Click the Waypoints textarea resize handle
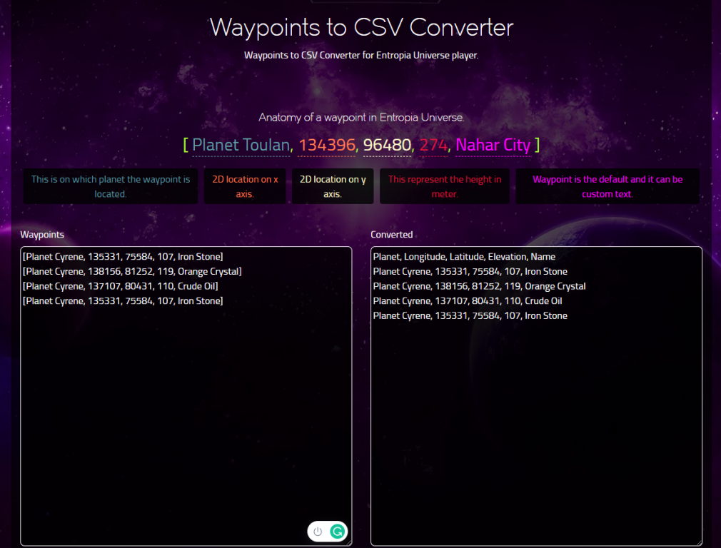Screen dimensions: 721x548 [348, 542]
